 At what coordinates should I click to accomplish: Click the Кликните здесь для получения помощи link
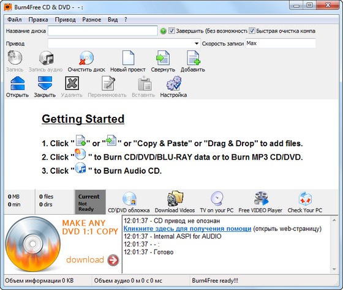(187, 229)
